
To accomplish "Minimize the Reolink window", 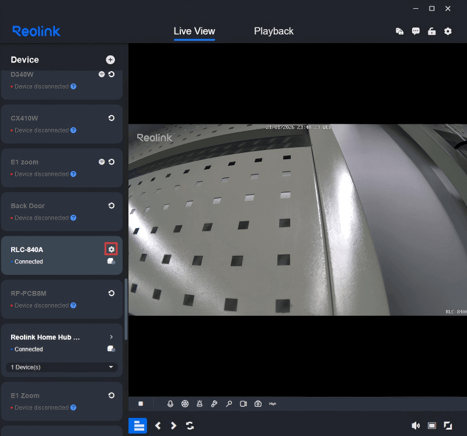I will (416, 9).
